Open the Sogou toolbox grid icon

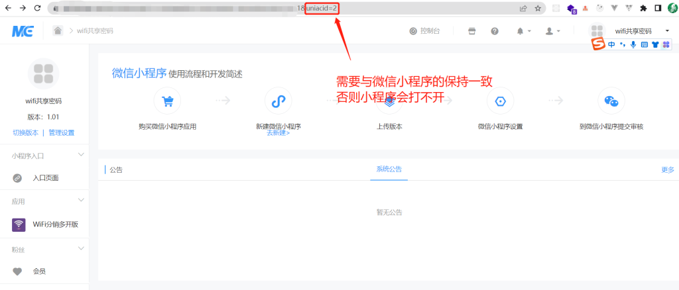coord(666,44)
